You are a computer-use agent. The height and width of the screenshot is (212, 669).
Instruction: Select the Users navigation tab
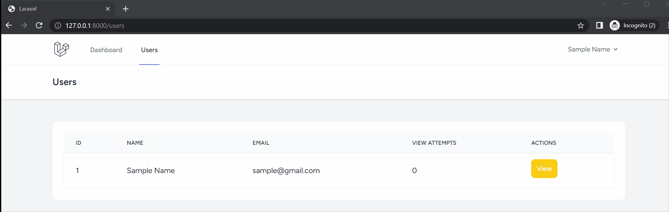coord(149,50)
